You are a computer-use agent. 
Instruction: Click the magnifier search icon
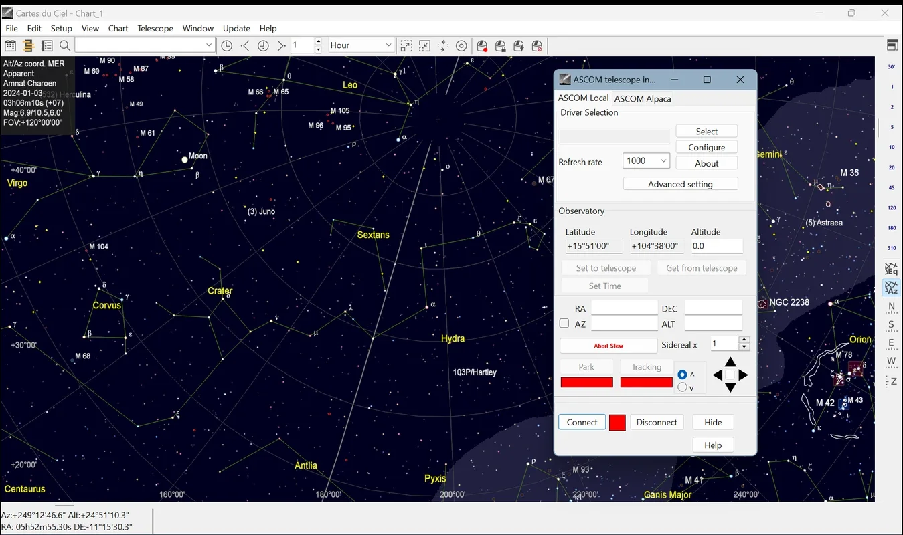pos(65,46)
